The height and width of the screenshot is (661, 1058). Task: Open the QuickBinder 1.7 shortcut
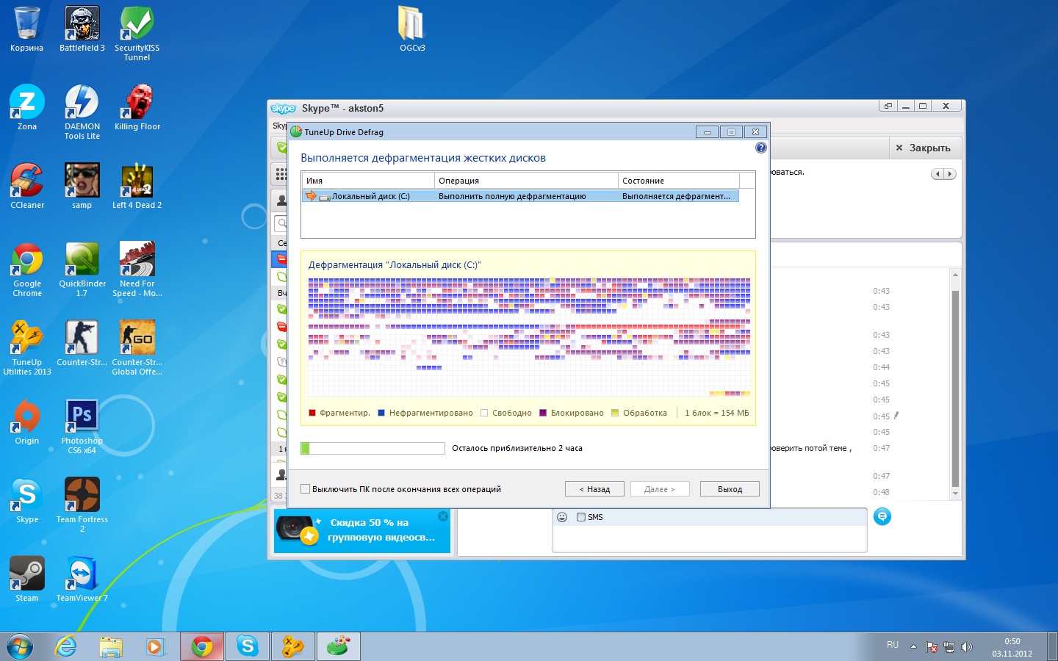tap(82, 269)
